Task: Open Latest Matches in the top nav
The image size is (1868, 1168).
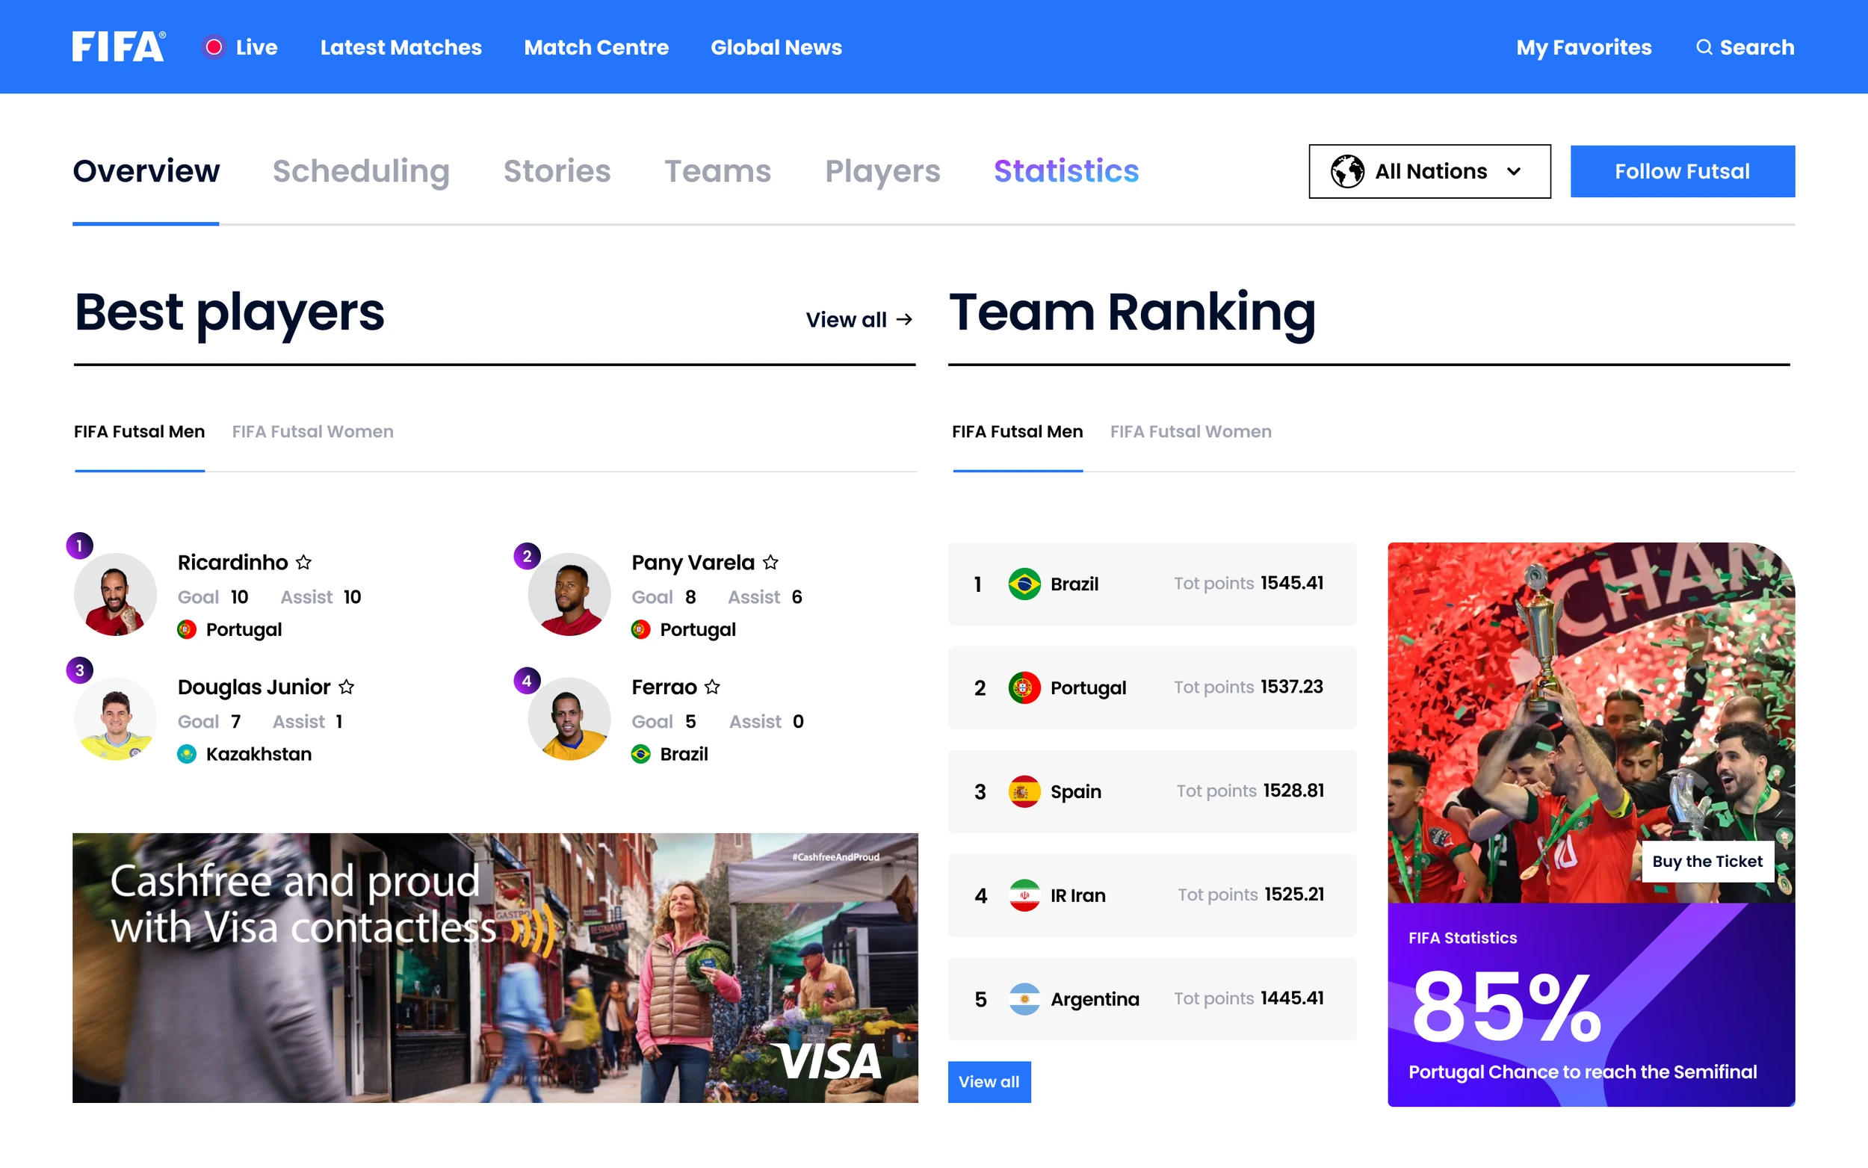Action: pos(400,47)
